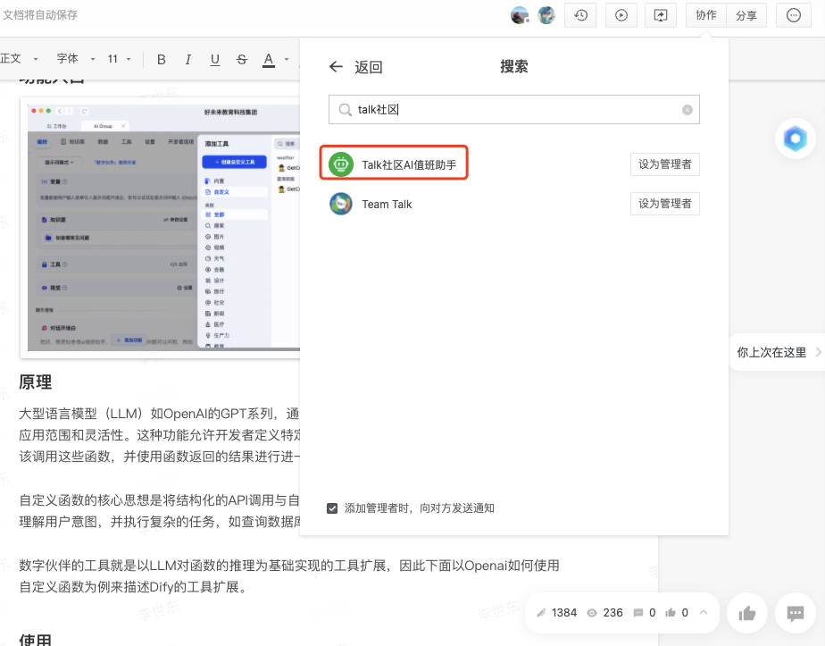Apply italic formatting

187,60
